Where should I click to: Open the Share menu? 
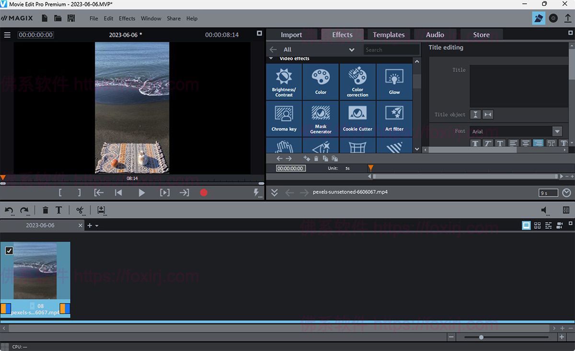(x=173, y=18)
